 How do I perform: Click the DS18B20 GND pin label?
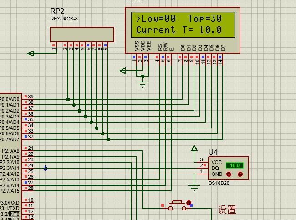click(217, 174)
